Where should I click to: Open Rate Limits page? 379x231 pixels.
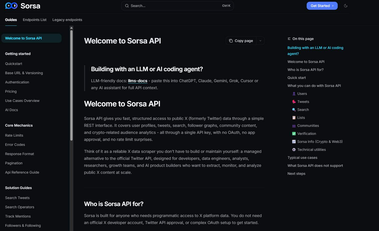click(14, 135)
